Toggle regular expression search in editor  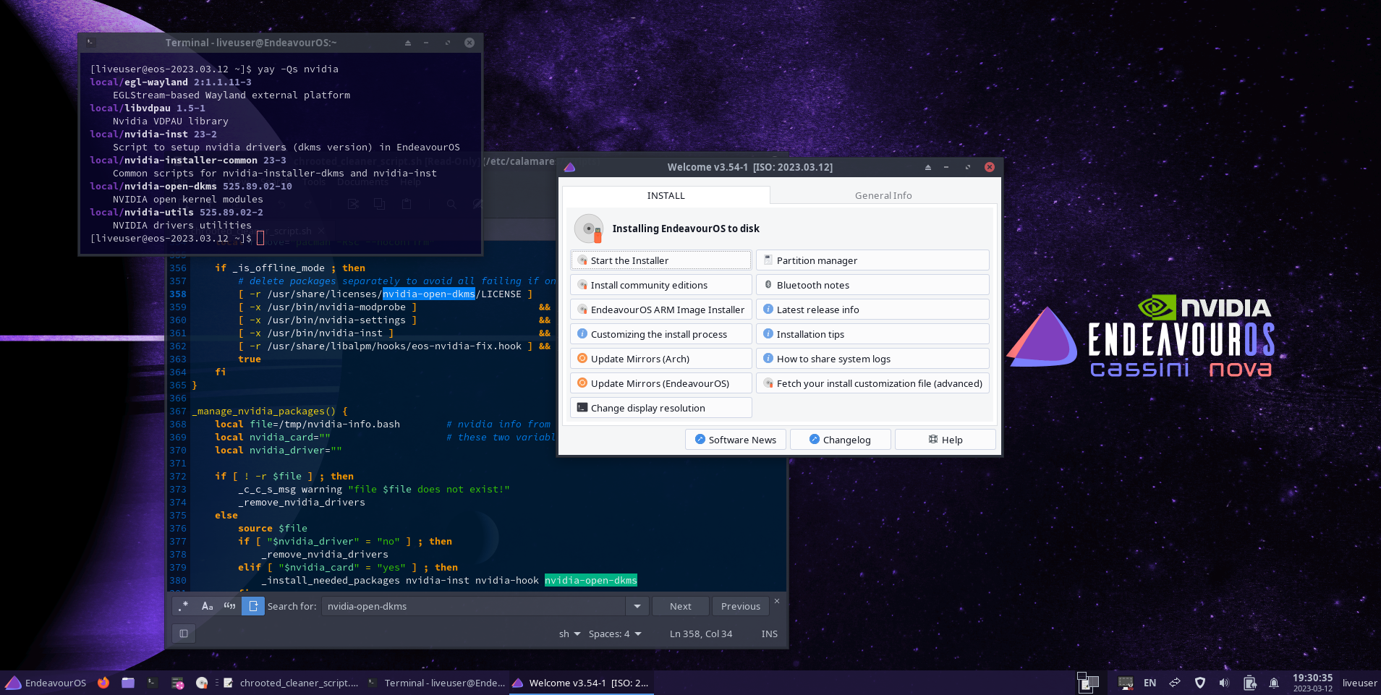pos(184,606)
